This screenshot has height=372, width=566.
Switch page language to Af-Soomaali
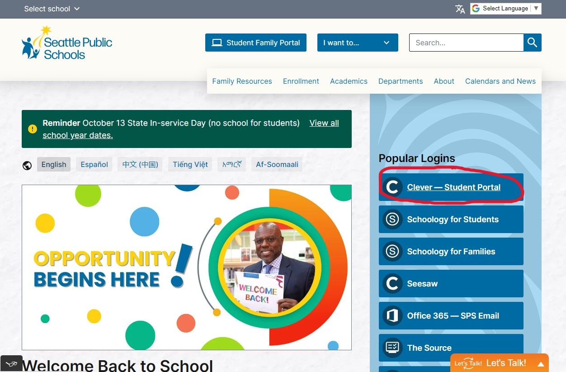[277, 164]
